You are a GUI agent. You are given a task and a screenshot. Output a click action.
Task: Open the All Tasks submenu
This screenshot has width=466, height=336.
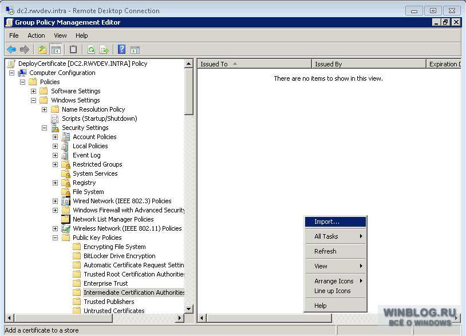click(335, 236)
